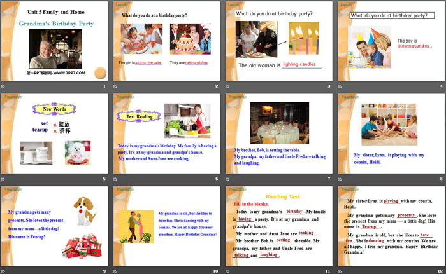Select slide 9 with the puppy and presents
This screenshot has width=446, height=274.
(x=54, y=226)
